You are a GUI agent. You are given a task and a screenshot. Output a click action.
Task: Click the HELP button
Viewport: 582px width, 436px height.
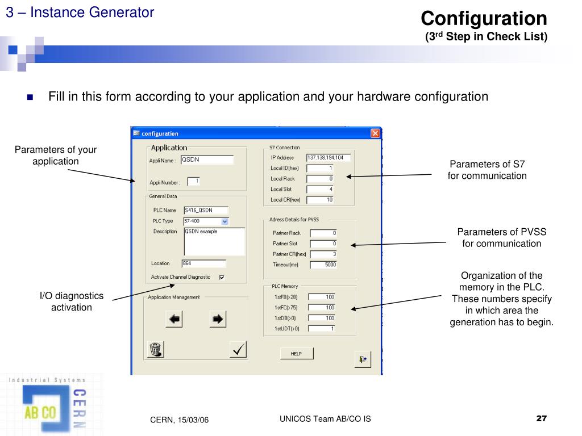coord(297,354)
